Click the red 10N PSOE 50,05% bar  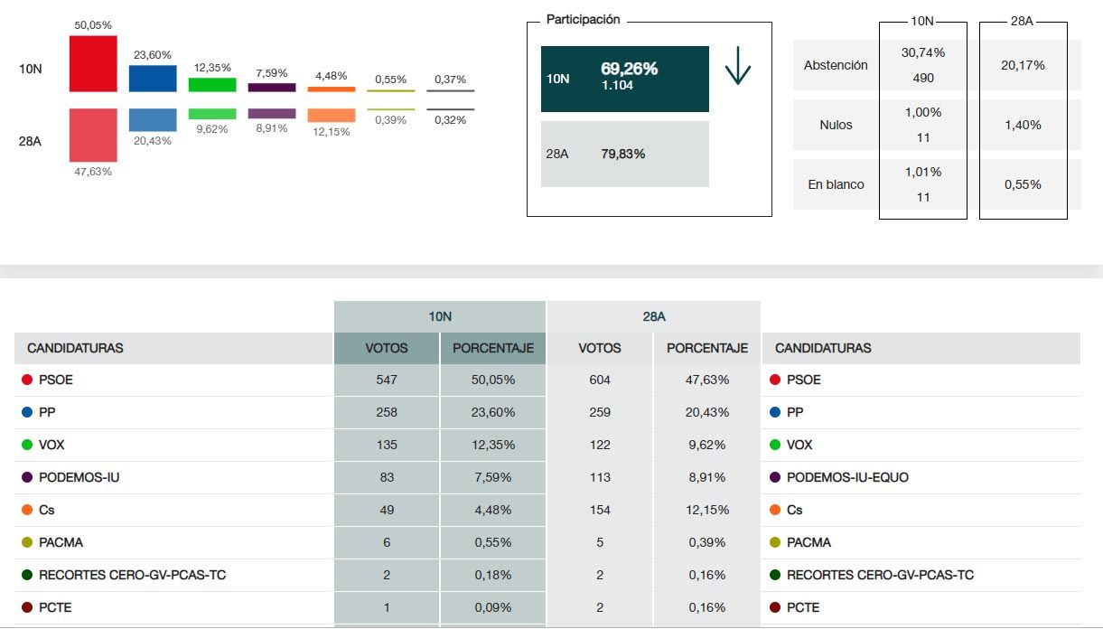click(93, 63)
